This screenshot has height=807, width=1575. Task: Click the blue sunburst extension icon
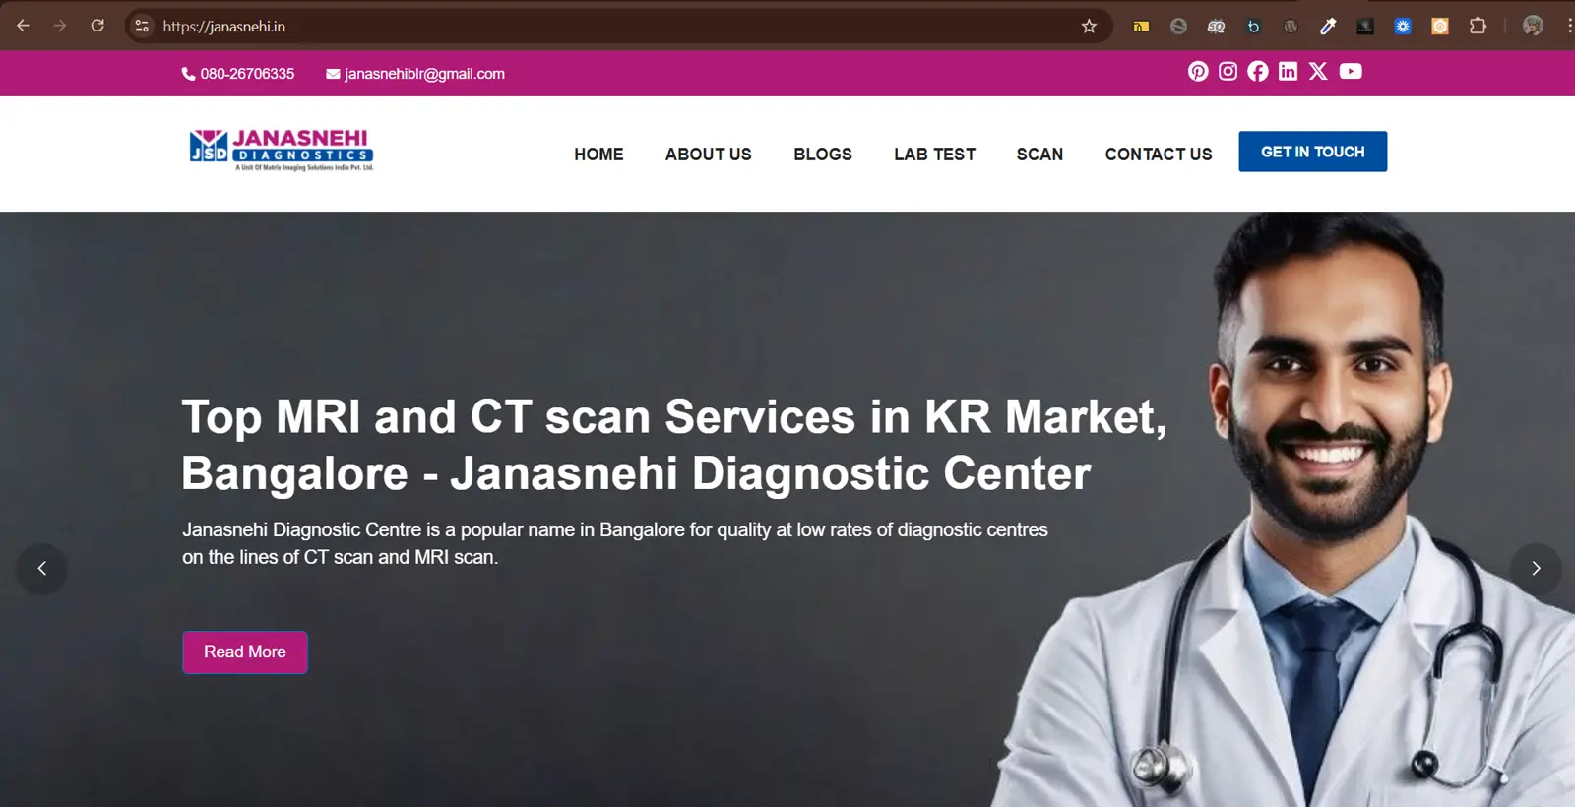point(1403,27)
